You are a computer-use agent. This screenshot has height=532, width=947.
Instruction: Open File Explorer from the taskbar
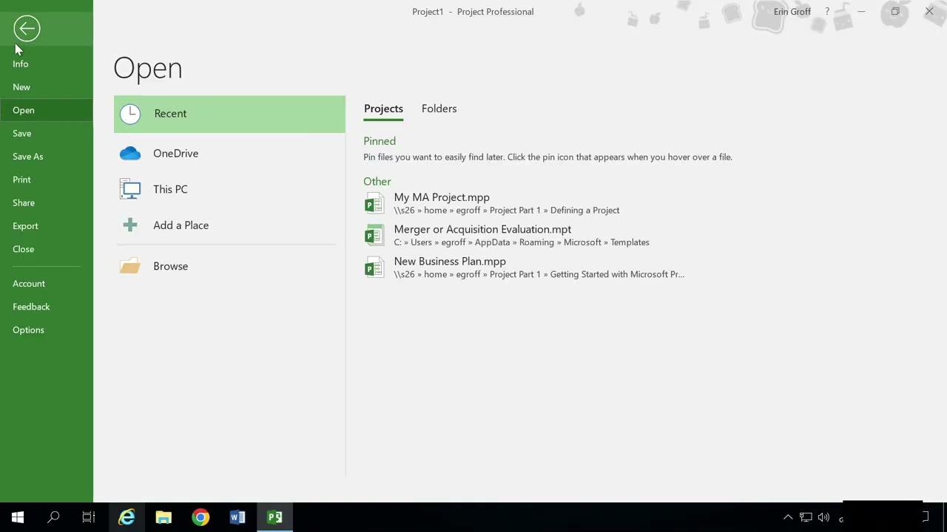[x=164, y=517]
